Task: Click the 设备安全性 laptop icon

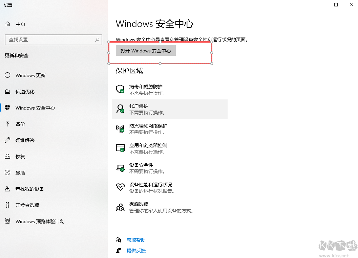Action: pos(120,168)
